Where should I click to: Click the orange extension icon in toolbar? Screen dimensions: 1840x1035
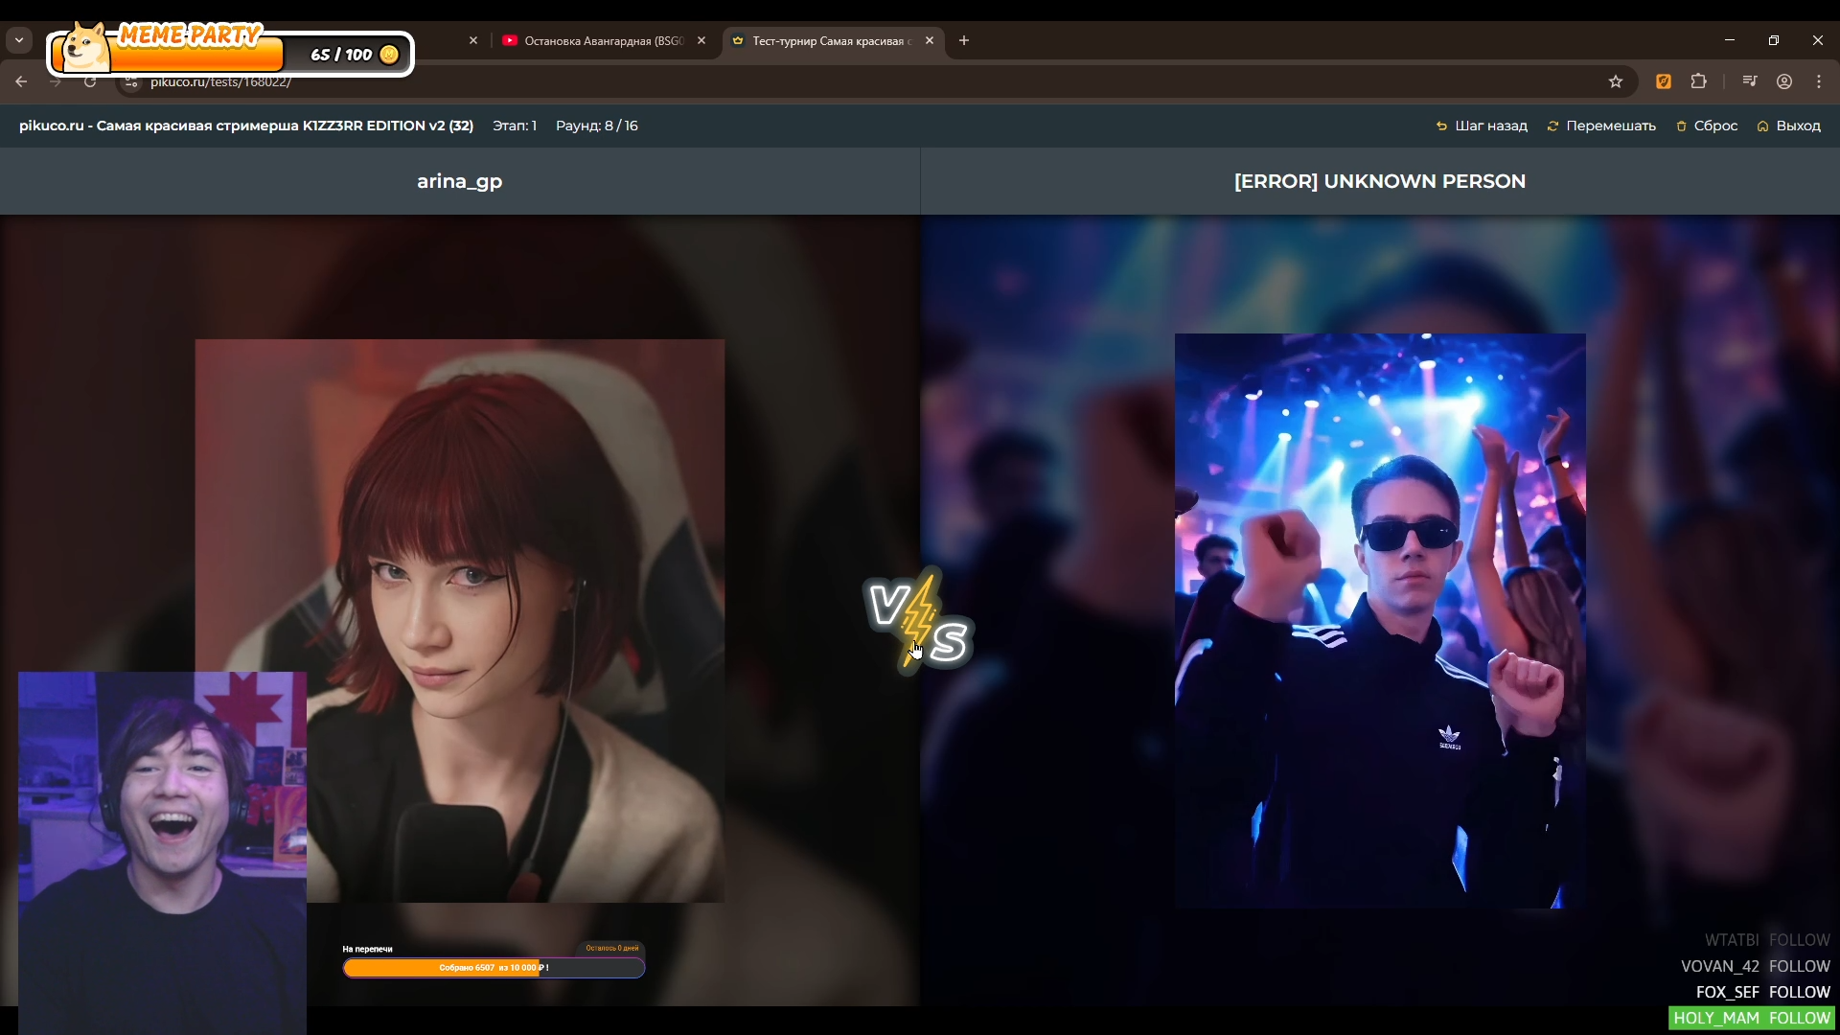(x=1664, y=81)
